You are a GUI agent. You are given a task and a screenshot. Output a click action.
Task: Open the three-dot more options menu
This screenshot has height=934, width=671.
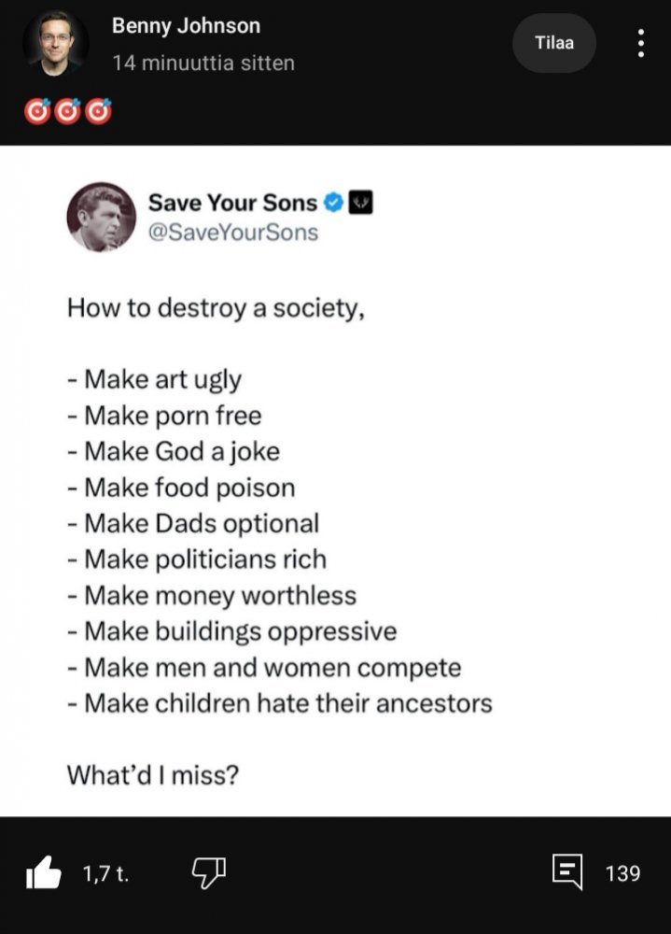coord(640,43)
